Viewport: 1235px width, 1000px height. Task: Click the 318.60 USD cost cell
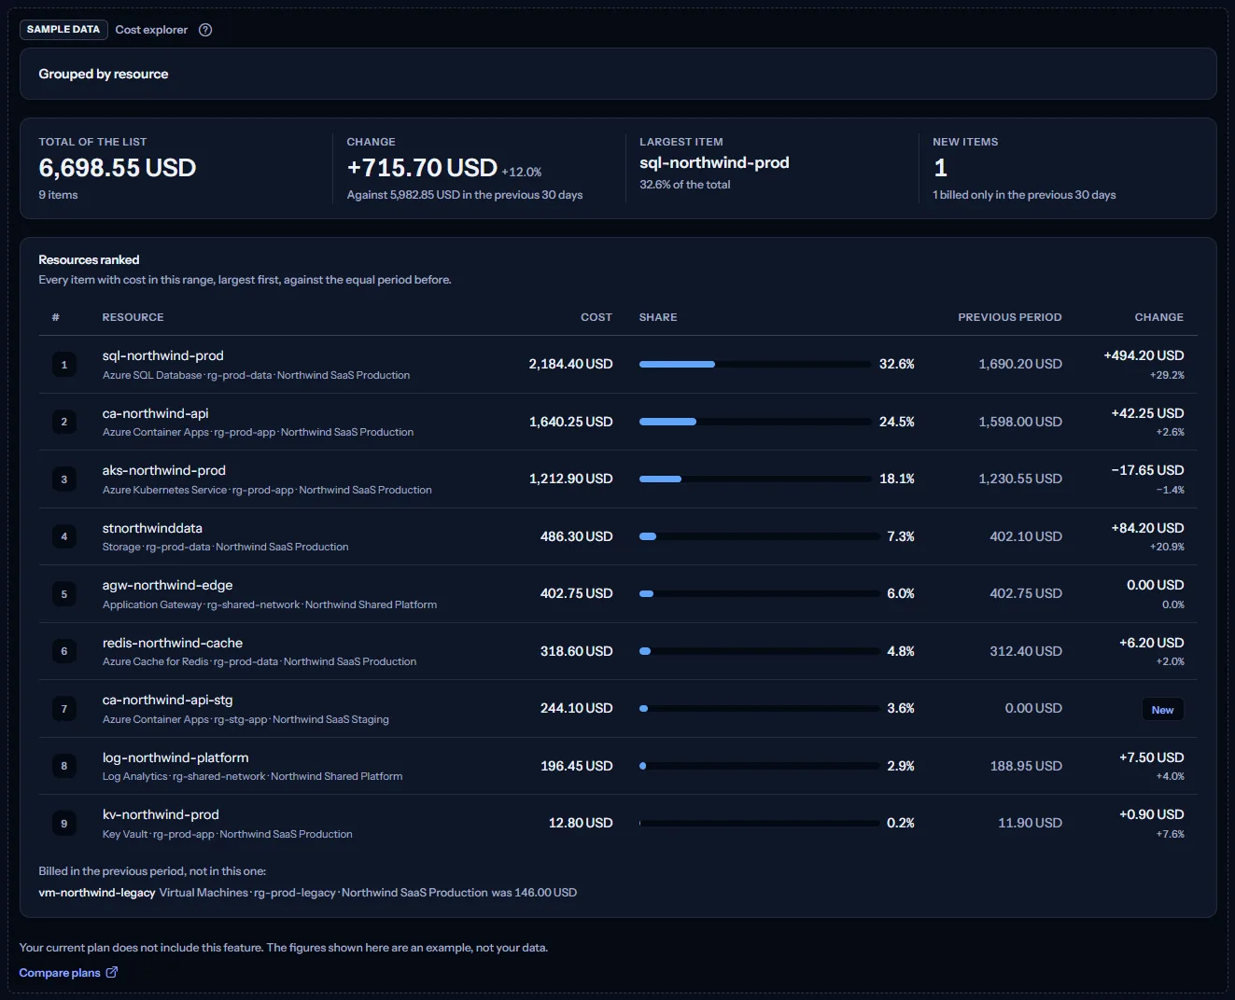click(577, 651)
